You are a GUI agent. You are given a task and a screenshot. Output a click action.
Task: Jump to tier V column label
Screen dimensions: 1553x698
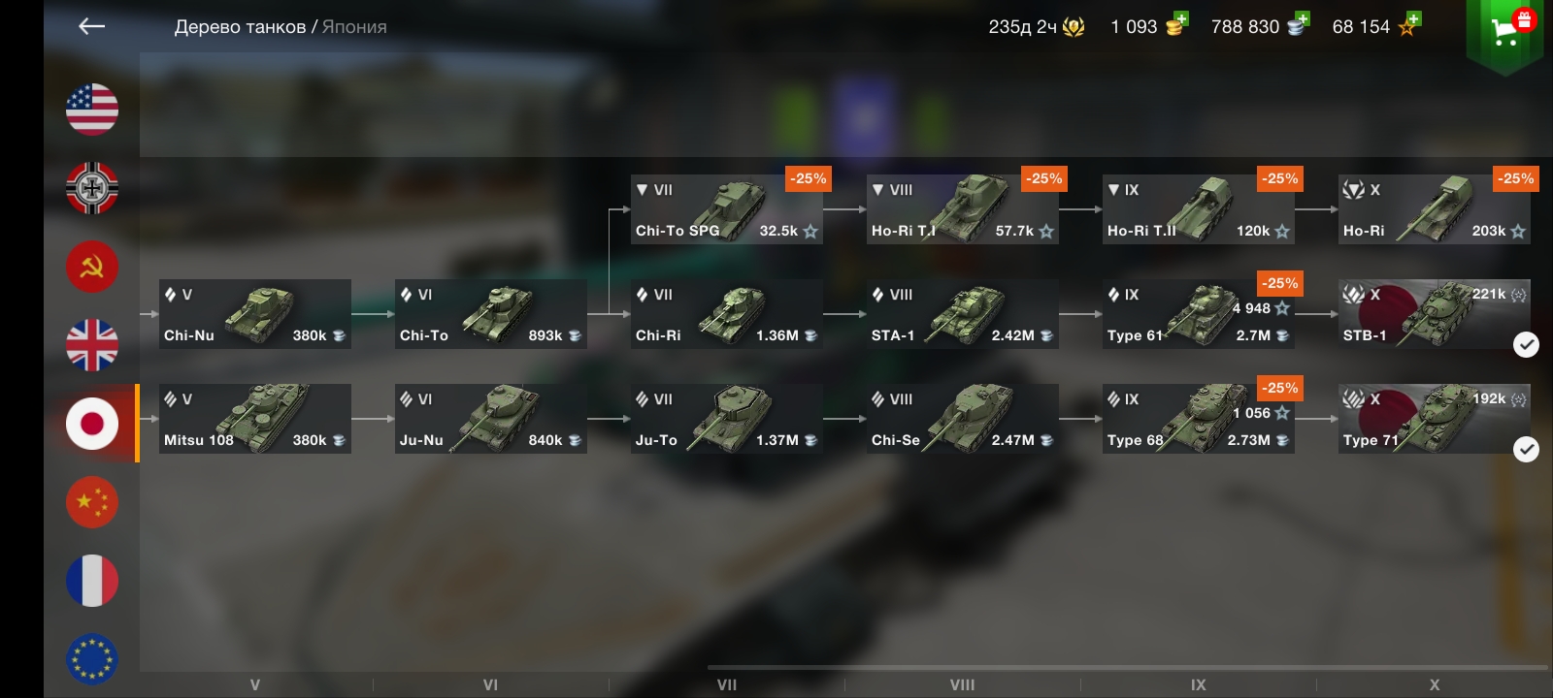(x=255, y=684)
